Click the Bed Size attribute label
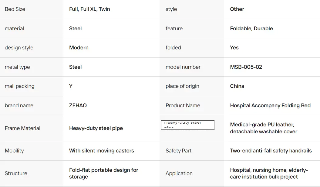Viewport: 320px width, 187px height. click(x=15, y=9)
